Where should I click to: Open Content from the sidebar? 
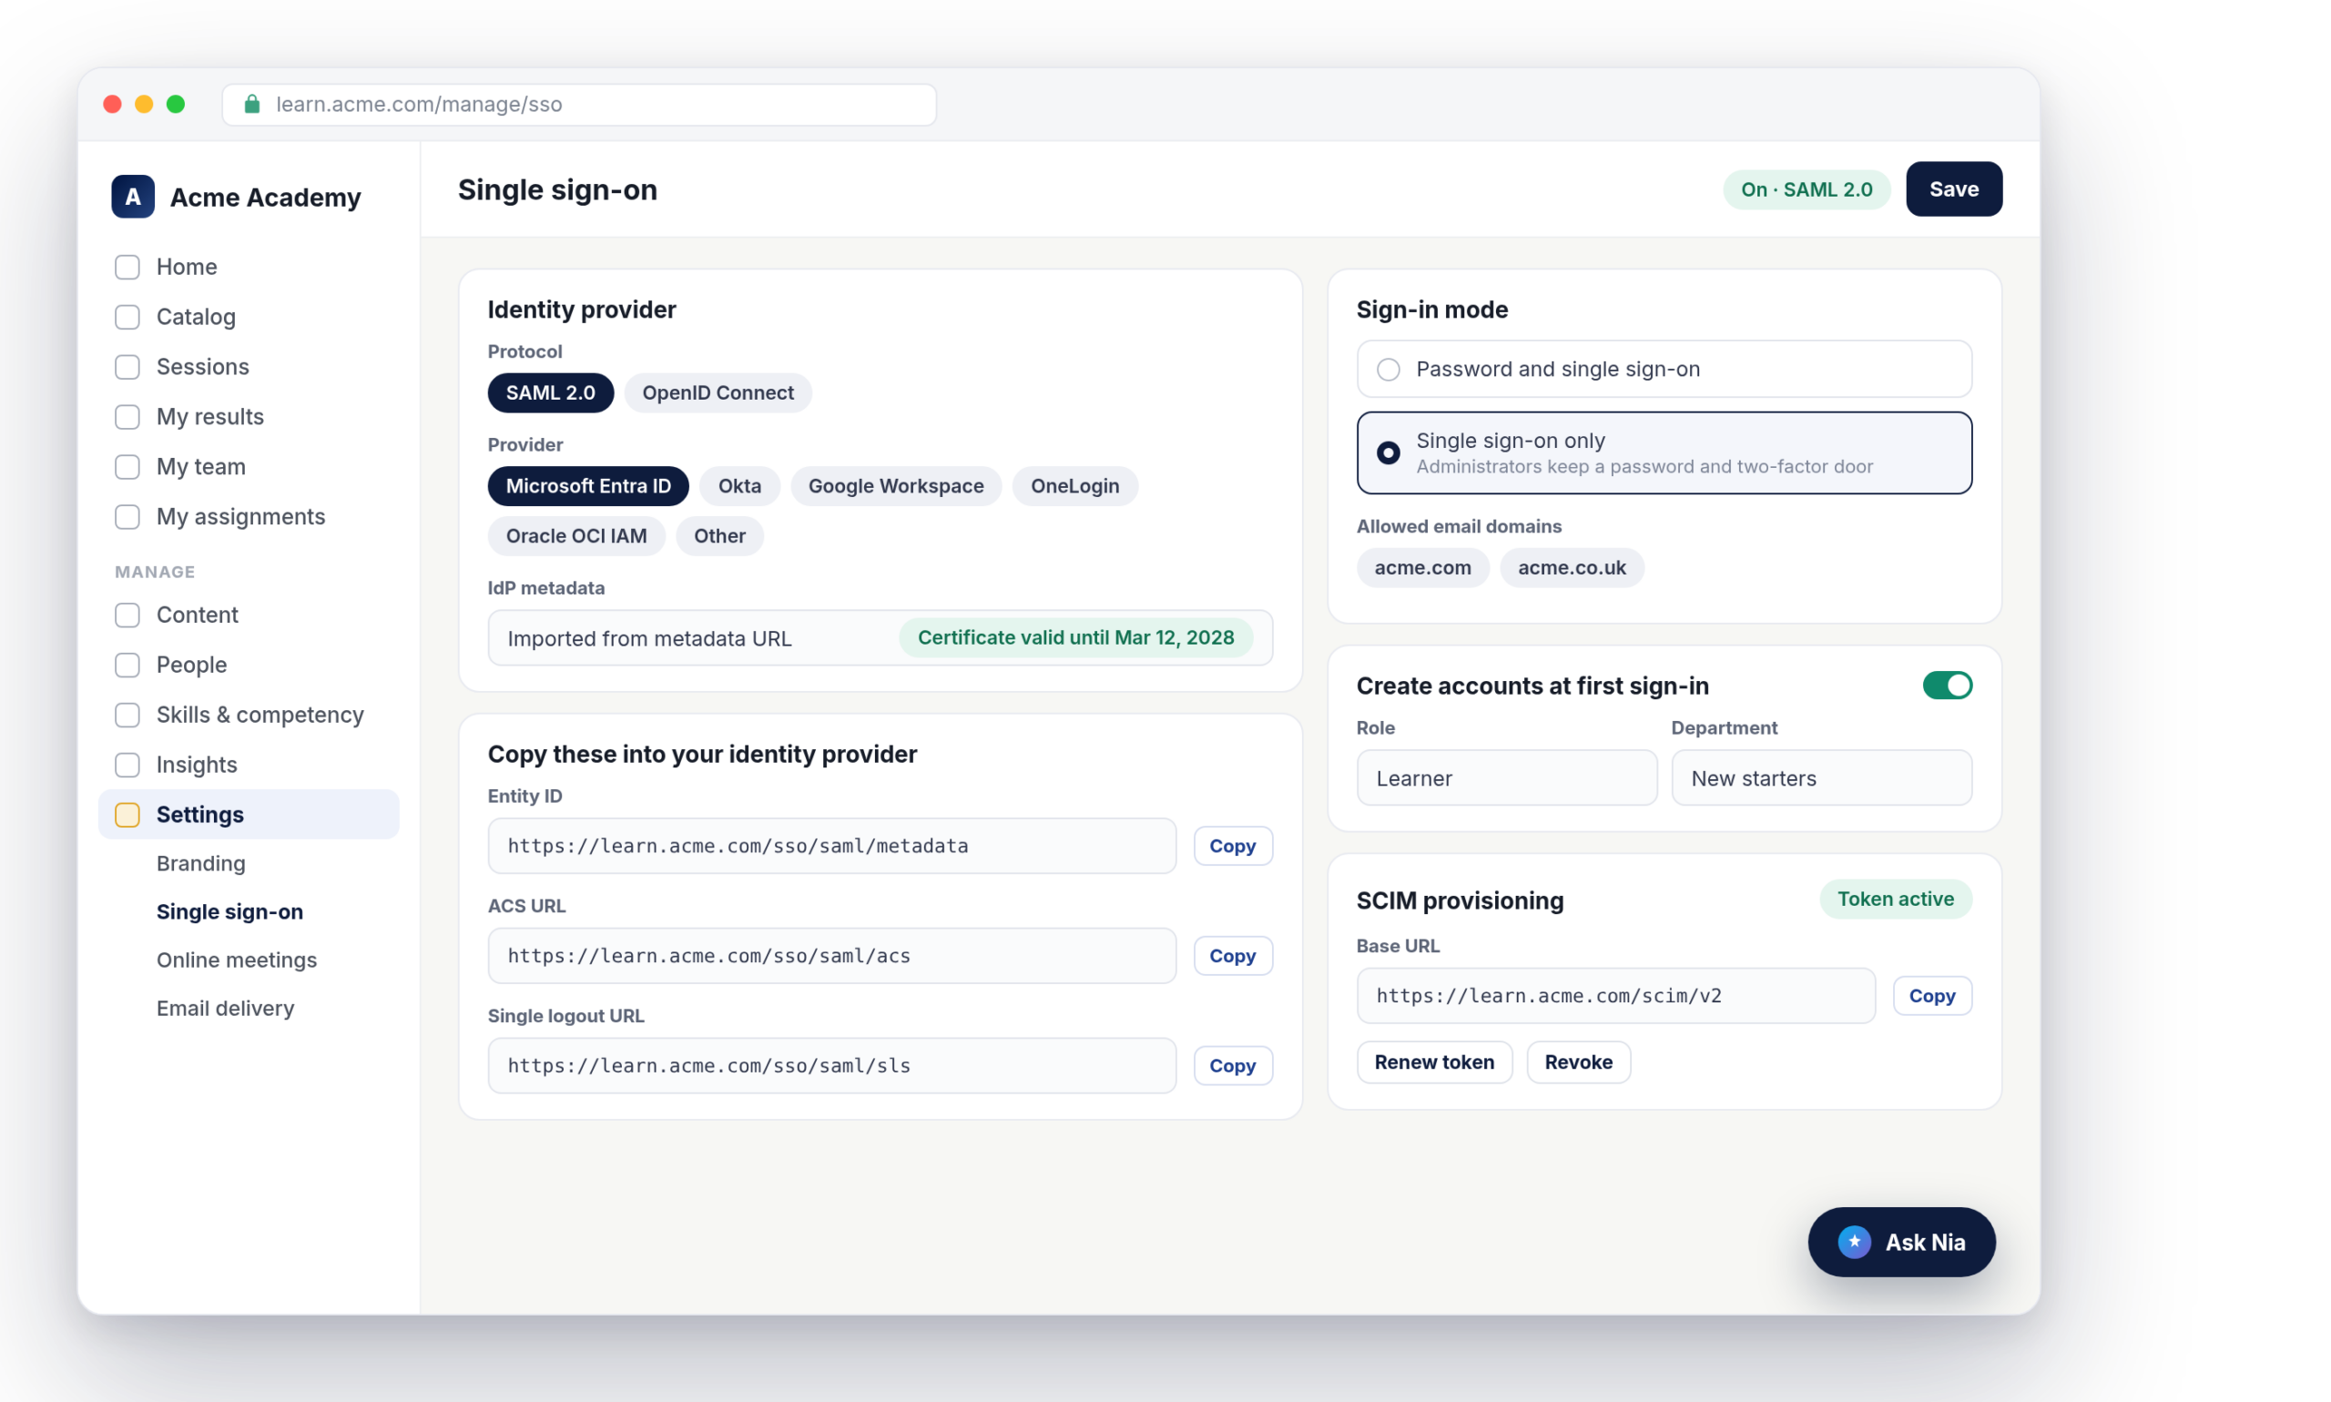(249, 615)
